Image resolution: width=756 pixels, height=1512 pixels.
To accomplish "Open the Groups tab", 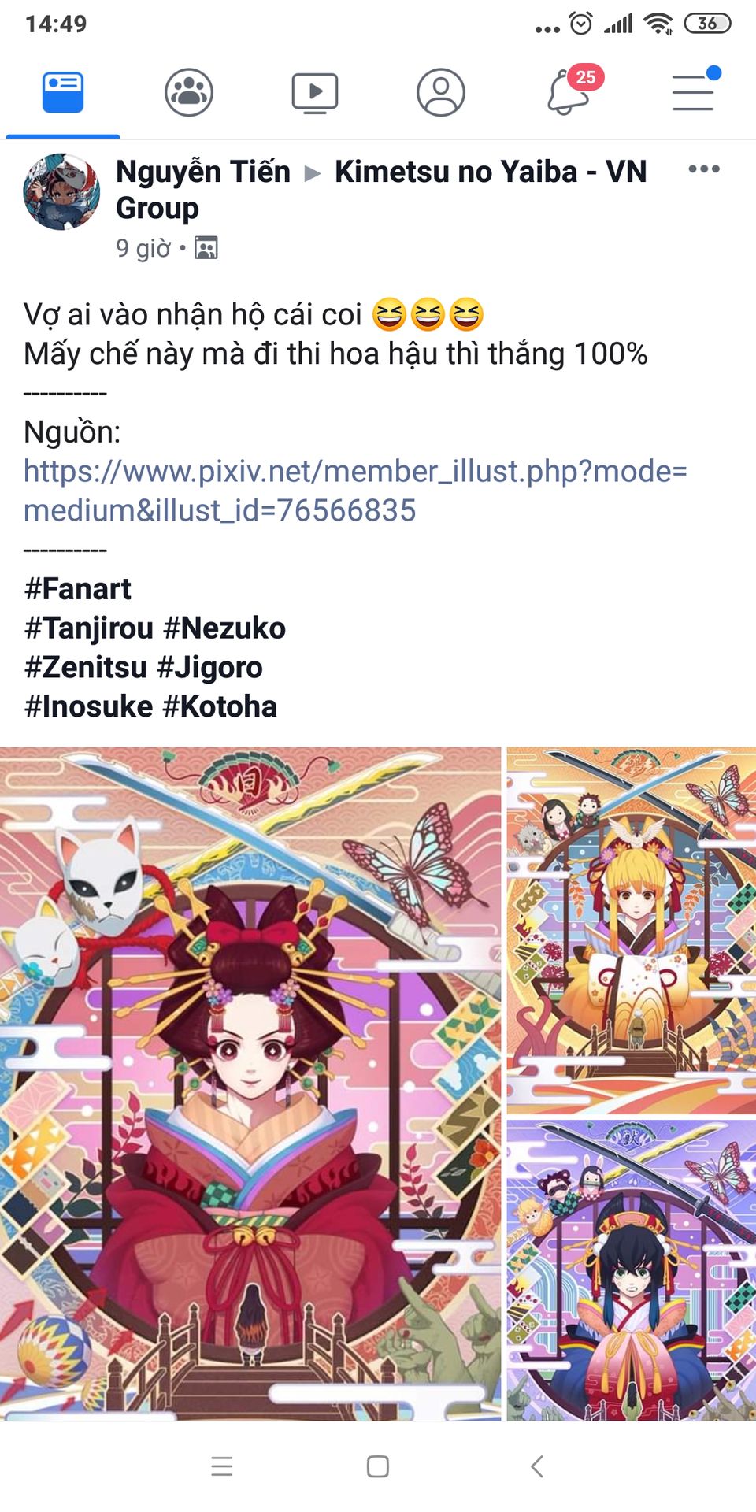I will tap(189, 93).
